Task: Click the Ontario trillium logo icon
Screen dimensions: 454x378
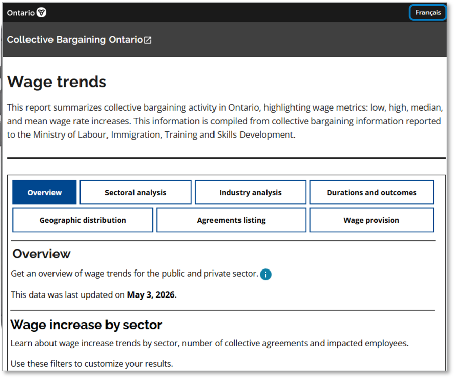Action: (x=42, y=12)
